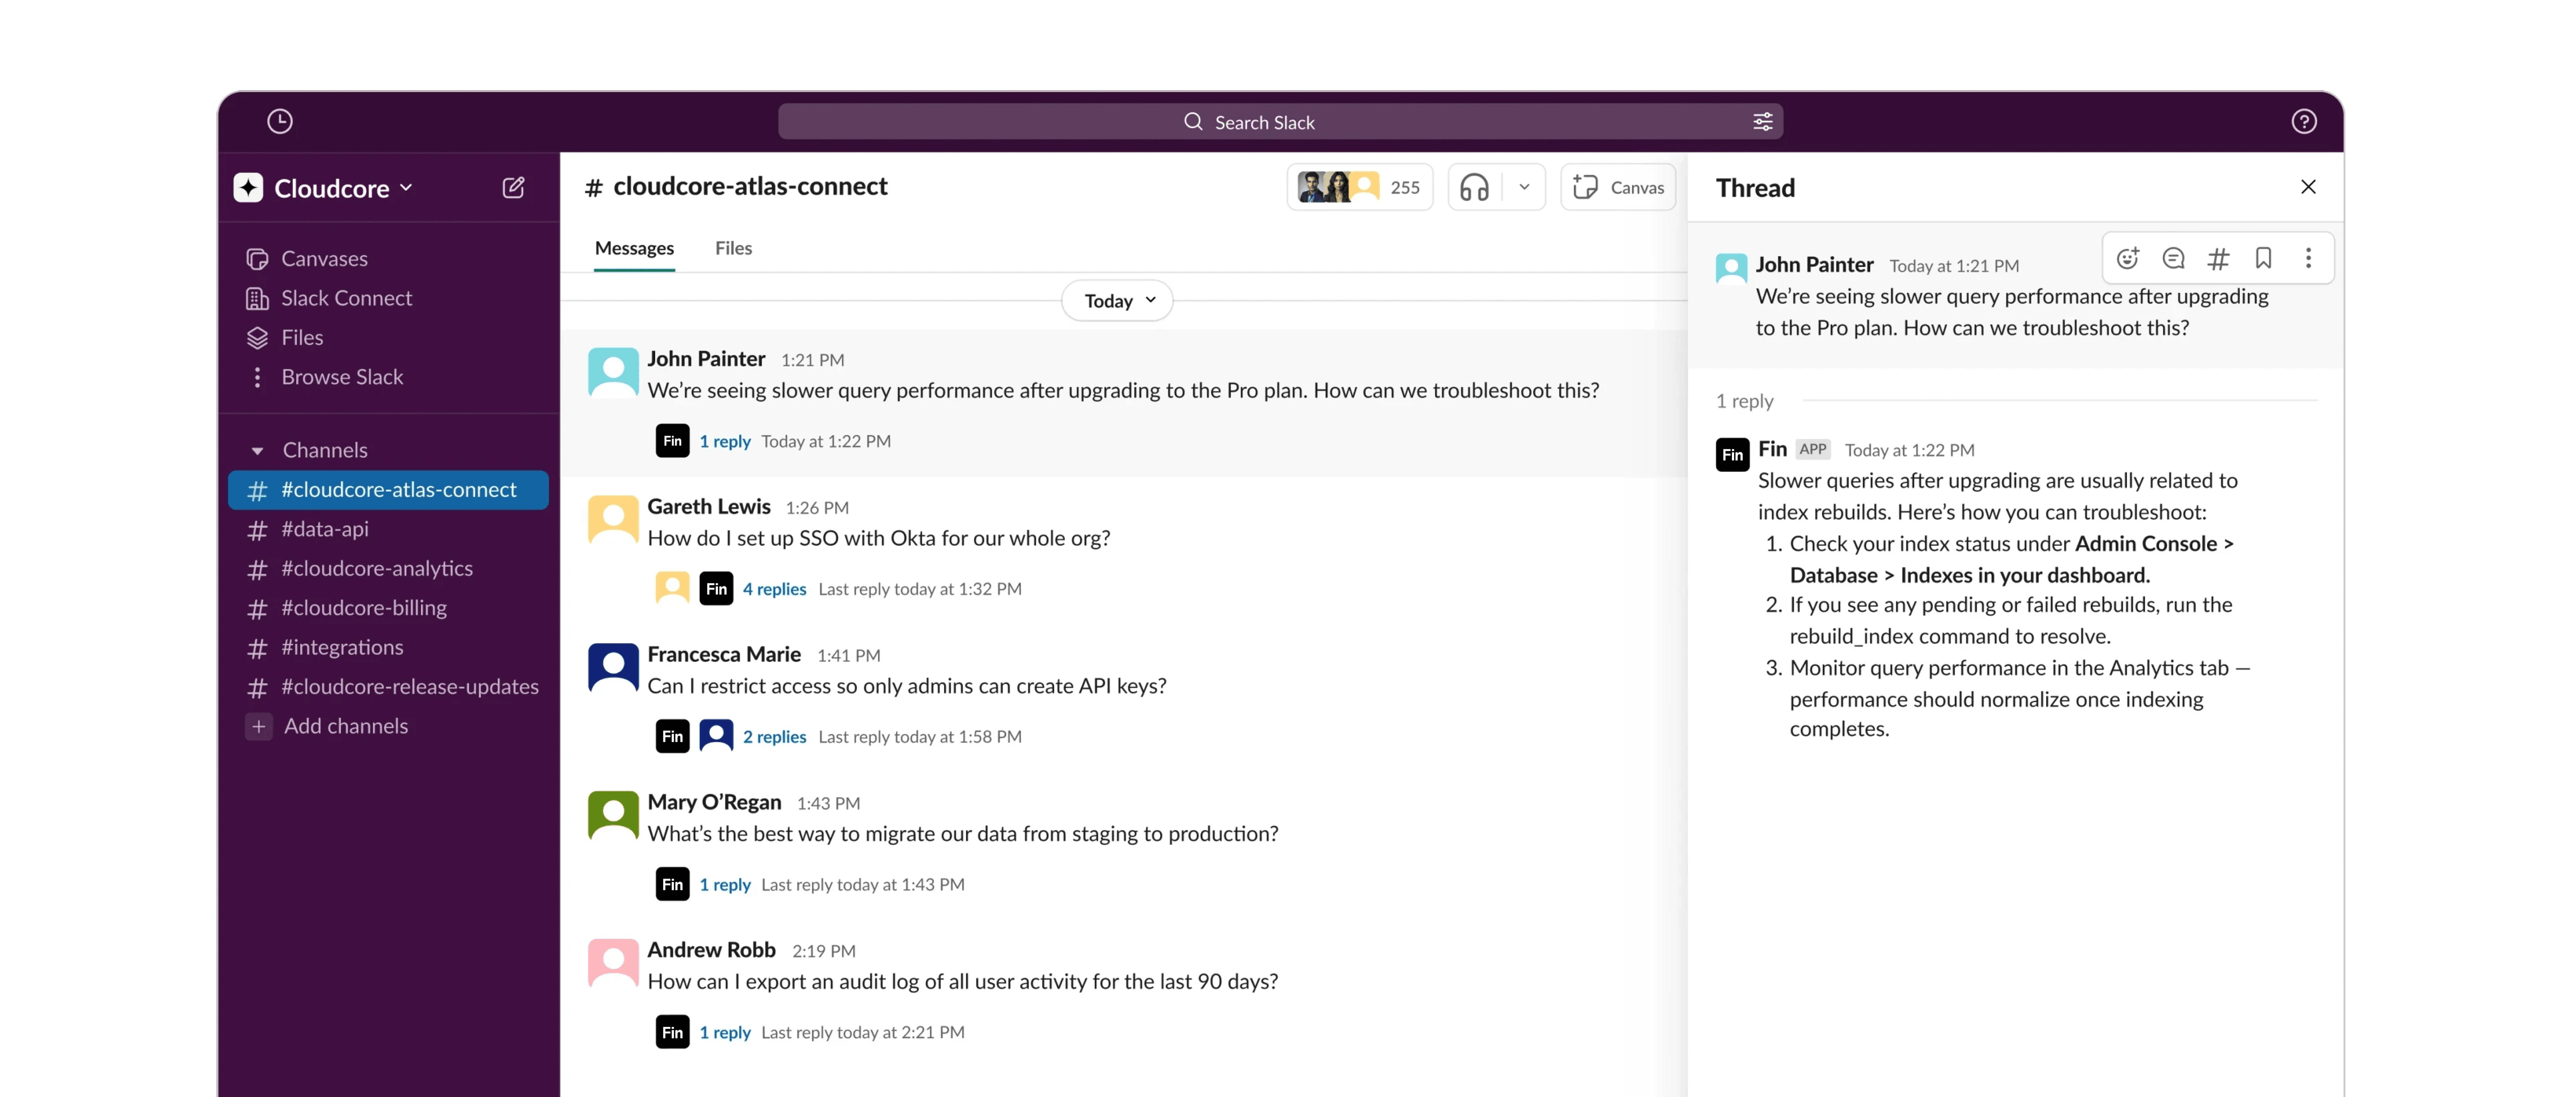Image resolution: width=2562 pixels, height=1097 pixels.
Task: Expand huddle options dropdown arrow
Action: click(x=1524, y=187)
